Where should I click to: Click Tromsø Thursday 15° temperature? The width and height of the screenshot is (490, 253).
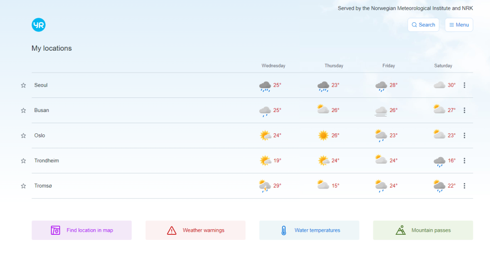click(336, 186)
